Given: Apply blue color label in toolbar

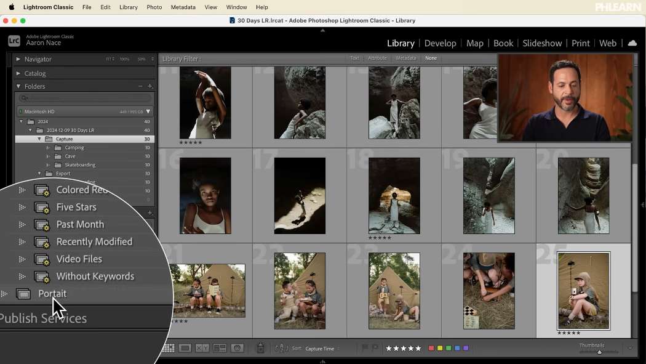Looking at the screenshot, I should [x=457, y=349].
